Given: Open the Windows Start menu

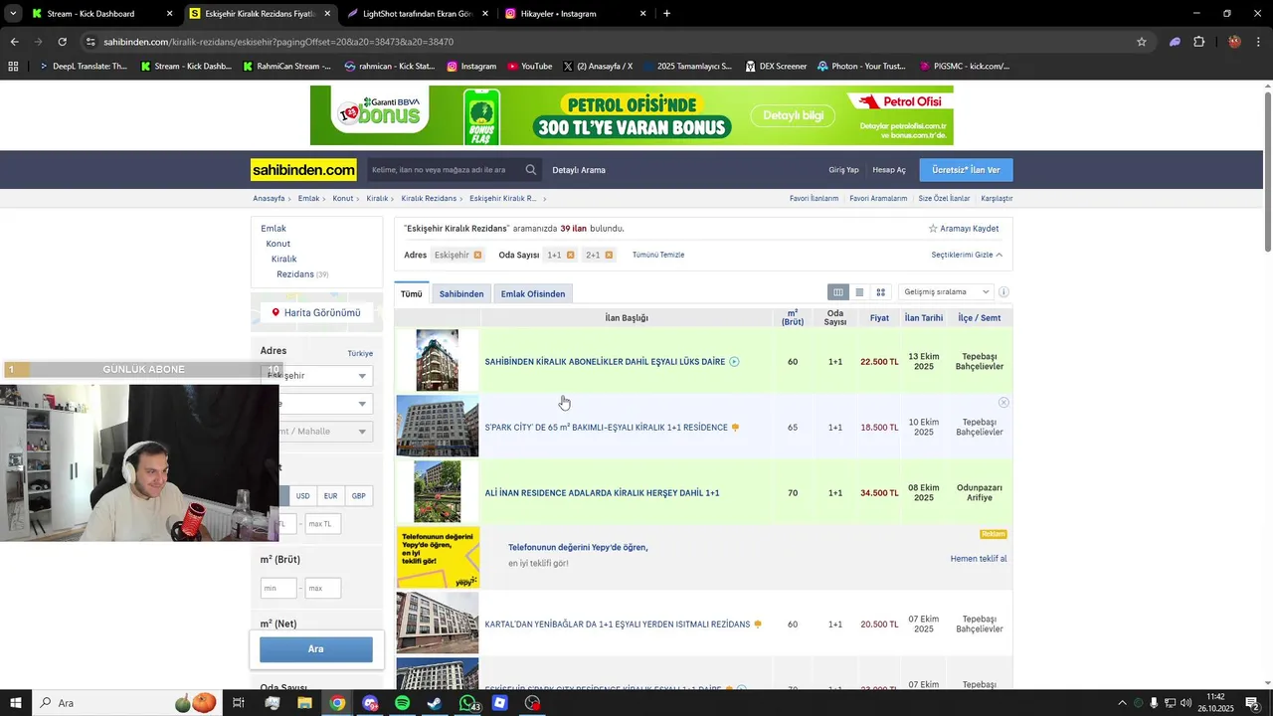Looking at the screenshot, I should (x=16, y=703).
